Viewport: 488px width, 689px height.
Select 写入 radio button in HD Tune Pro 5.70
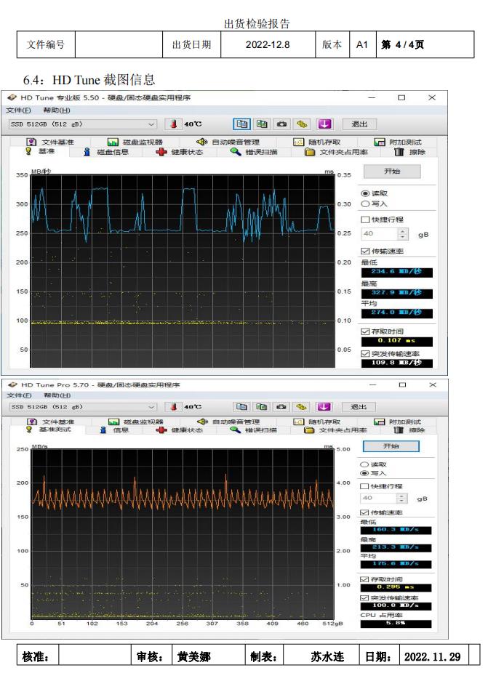(364, 473)
